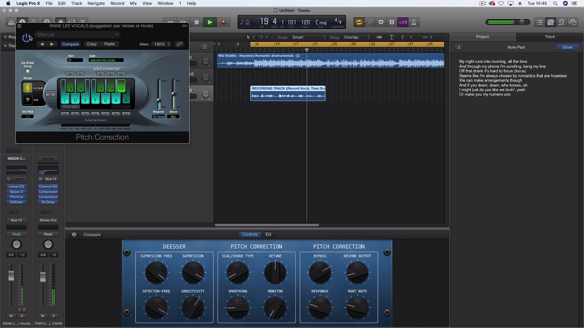Click the ROOT NOTE knob

click(357, 307)
